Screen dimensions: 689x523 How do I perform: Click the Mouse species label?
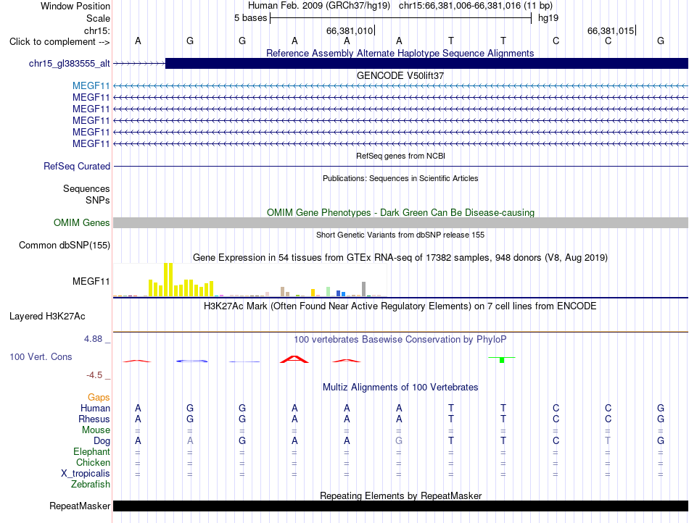click(96, 430)
